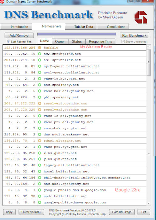Click status circle for nsdc.bellatlantic.net

[x=40, y=196]
